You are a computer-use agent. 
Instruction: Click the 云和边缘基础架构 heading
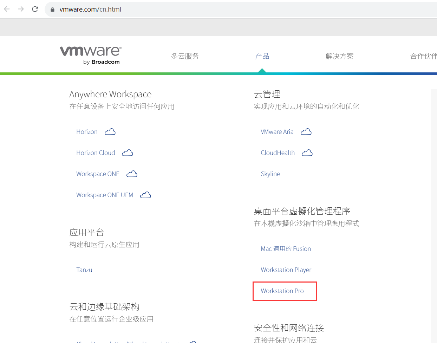[x=104, y=307]
